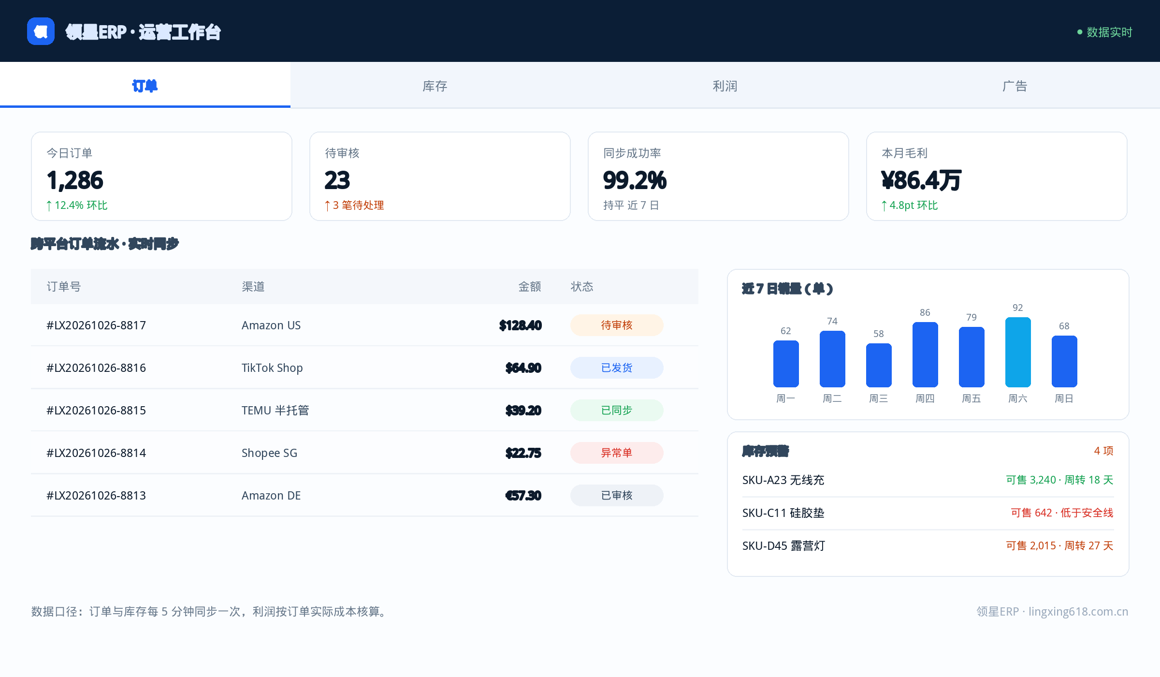This screenshot has height=677, width=1160.
Task: Click the 周三 bar showing 58
Action: (879, 365)
